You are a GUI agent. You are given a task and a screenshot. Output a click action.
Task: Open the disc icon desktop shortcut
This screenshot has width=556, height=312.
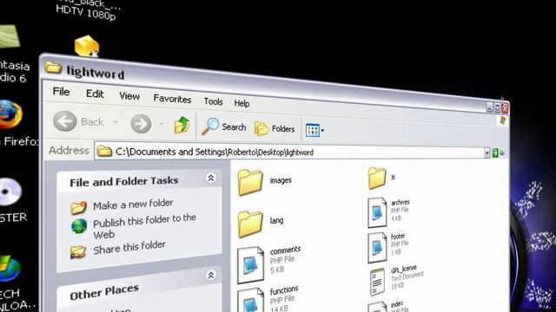[x=10, y=192]
